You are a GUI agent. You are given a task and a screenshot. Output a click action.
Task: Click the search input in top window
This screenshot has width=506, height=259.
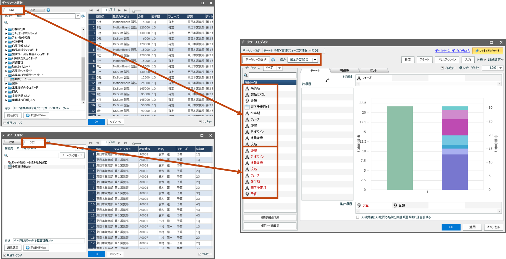tap(47, 22)
